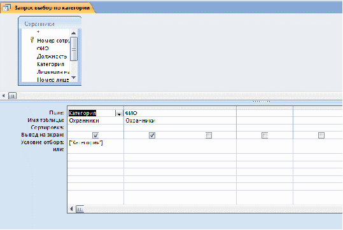This screenshot has width=343, height=230.
Task: Click the upper pane horizontal scrollbar thumb
Action: [x=12, y=96]
